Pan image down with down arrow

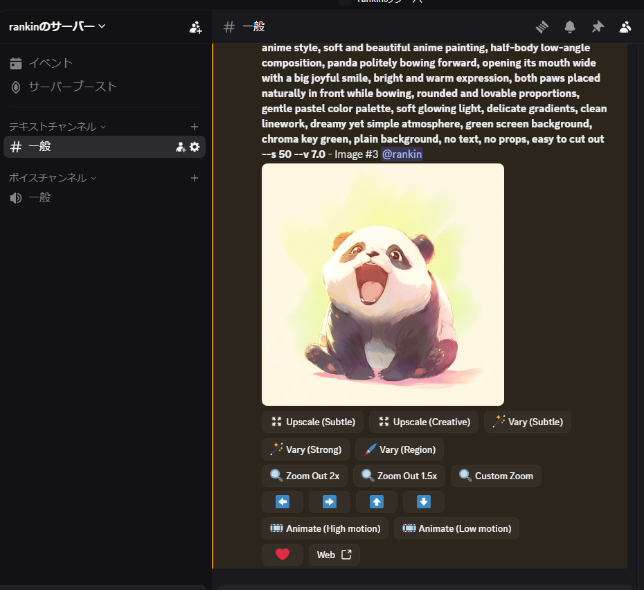pyautogui.click(x=423, y=502)
